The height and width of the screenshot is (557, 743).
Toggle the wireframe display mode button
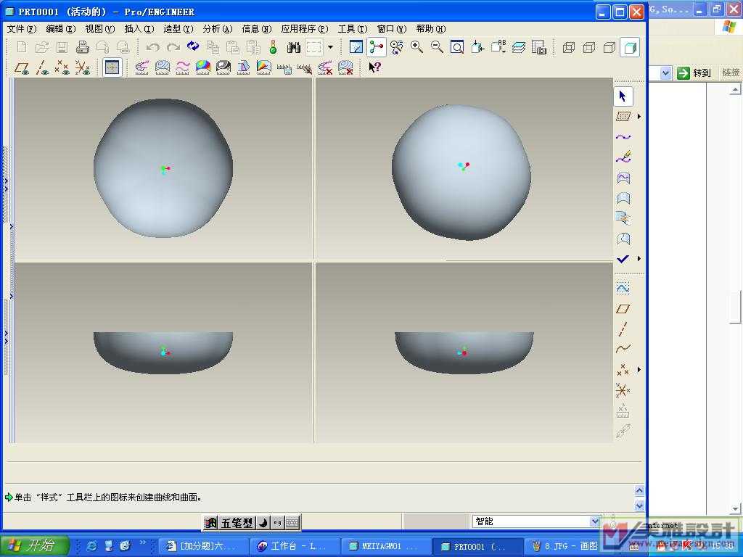coord(569,48)
